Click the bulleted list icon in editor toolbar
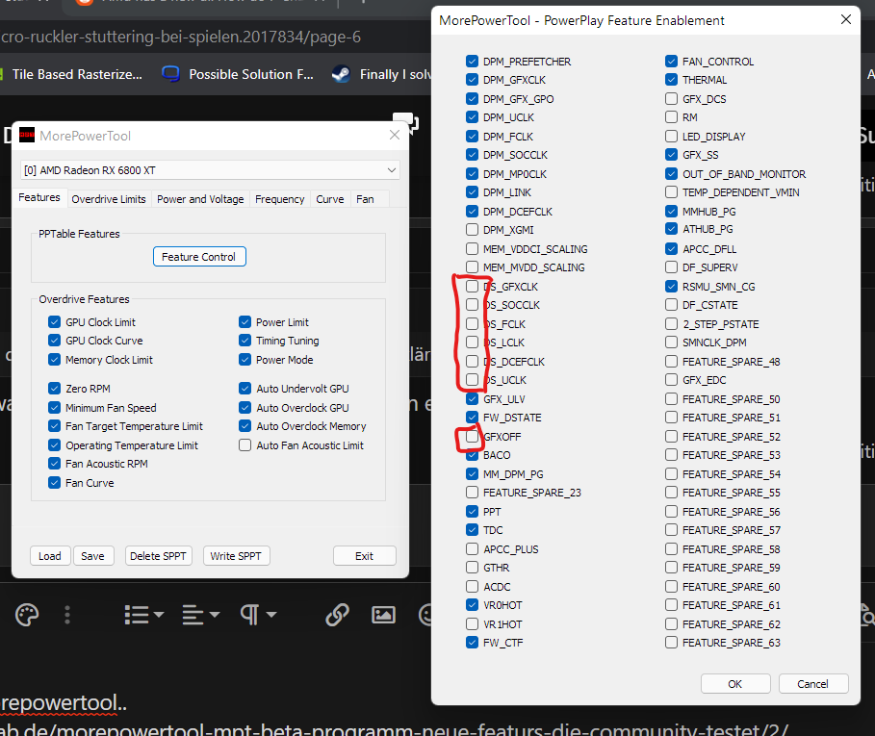Viewport: 875px width, 736px height. [136, 615]
